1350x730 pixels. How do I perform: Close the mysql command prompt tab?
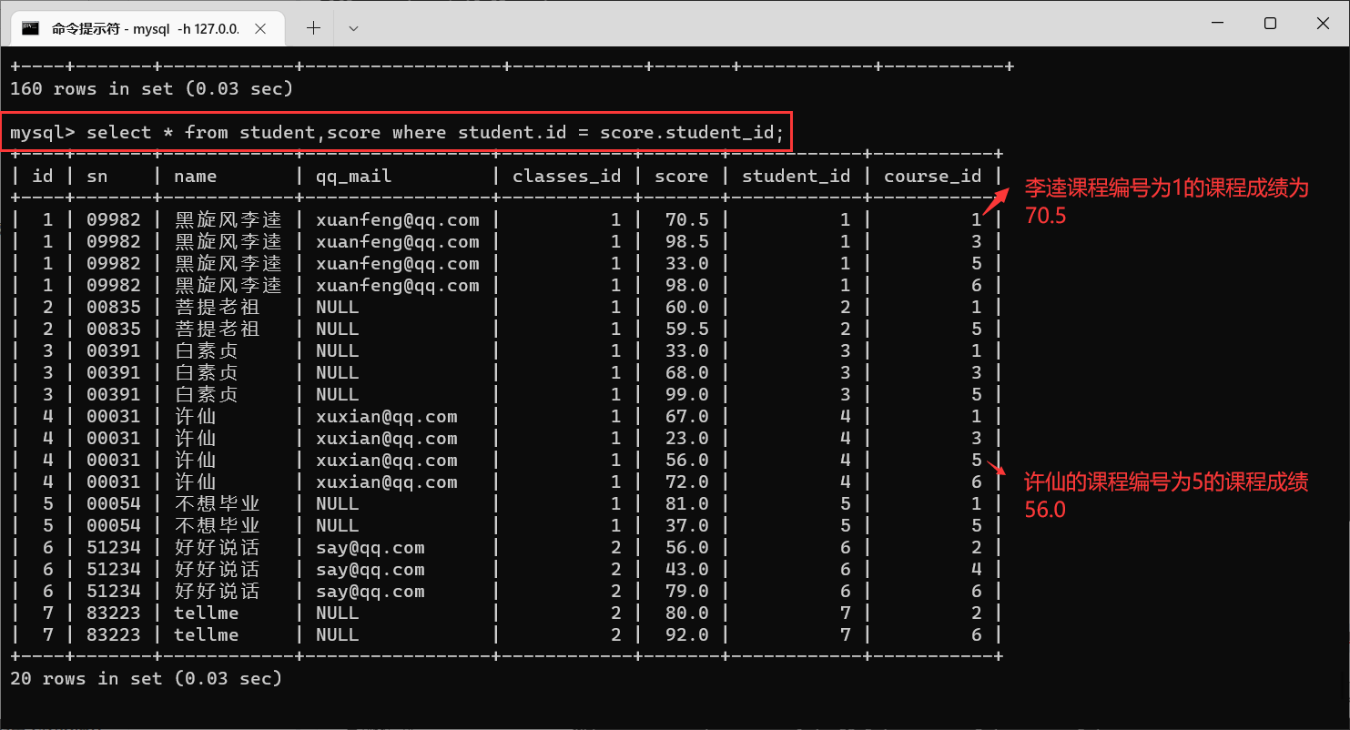click(260, 28)
